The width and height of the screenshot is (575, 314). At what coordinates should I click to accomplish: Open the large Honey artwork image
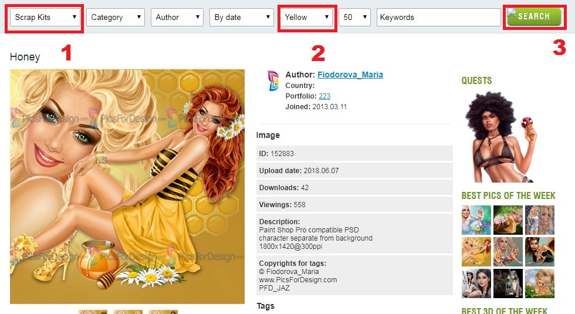(127, 187)
